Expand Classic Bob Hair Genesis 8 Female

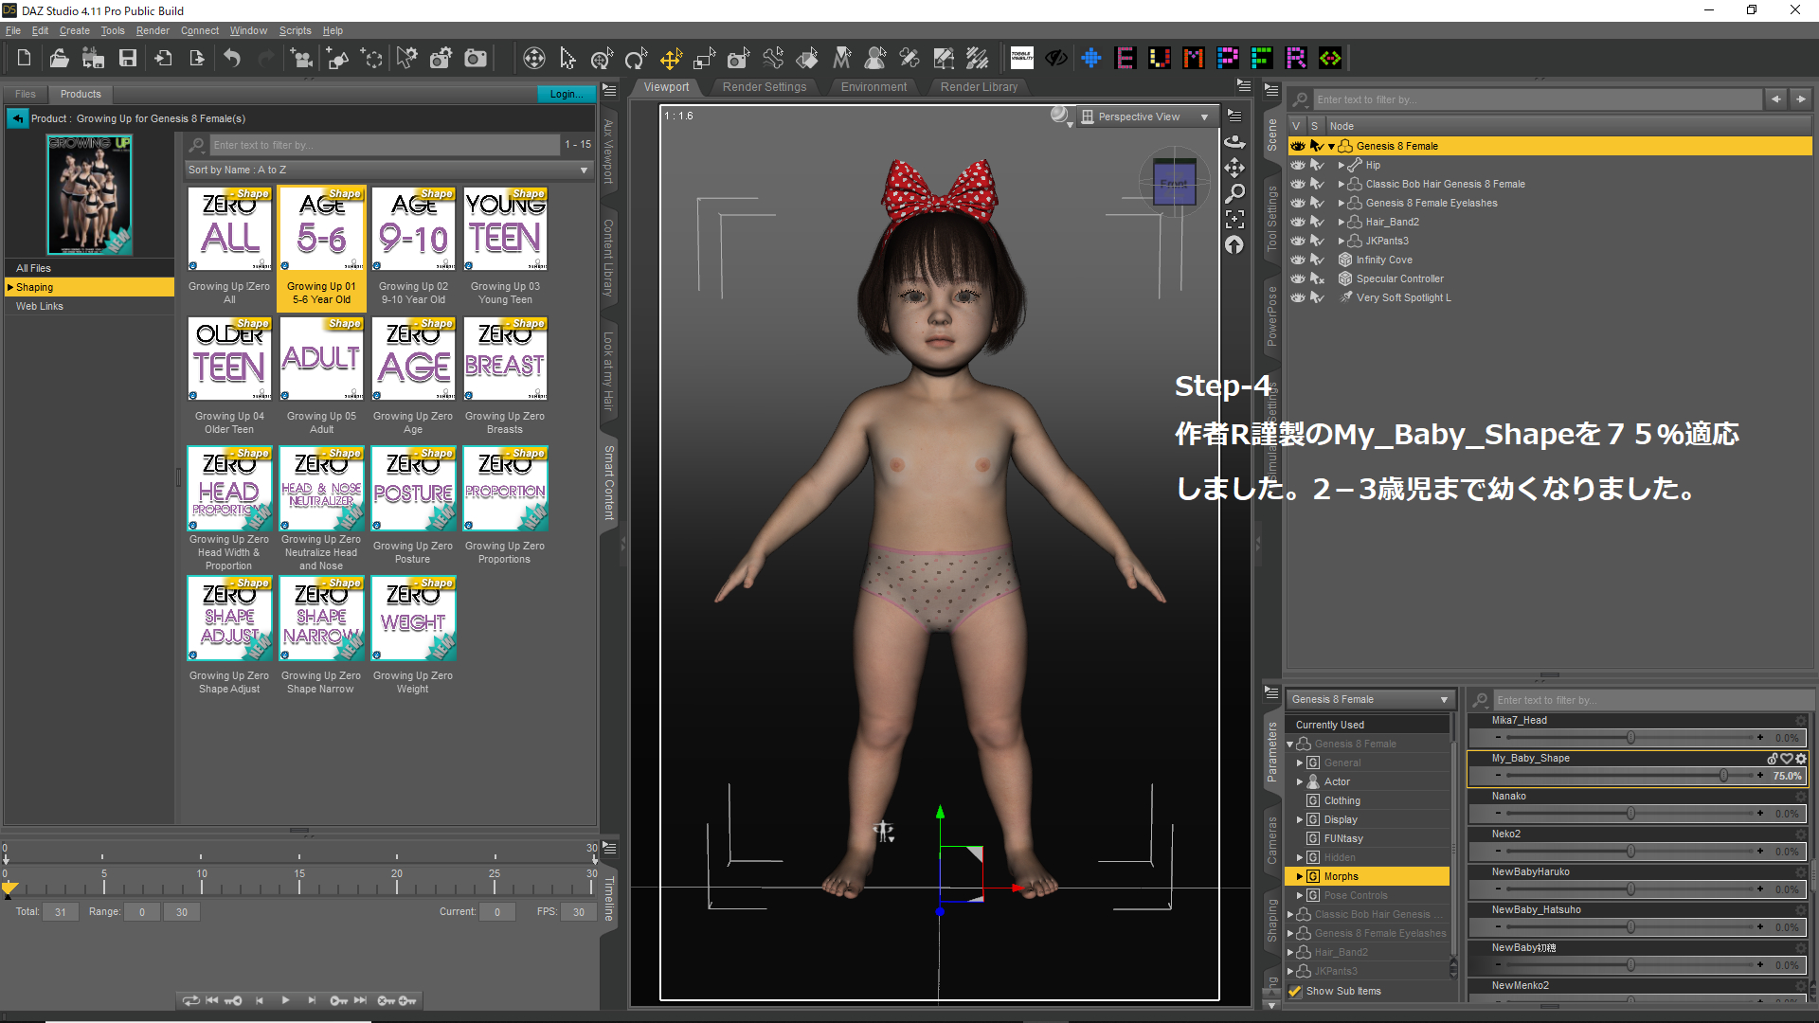pyautogui.click(x=1341, y=184)
